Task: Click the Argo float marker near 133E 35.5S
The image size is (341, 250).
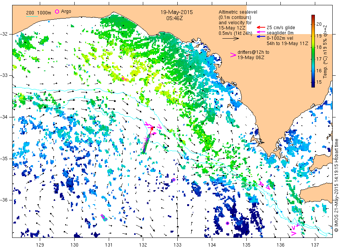Action: (x=174, y=180)
